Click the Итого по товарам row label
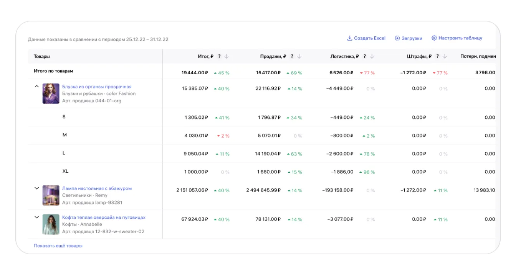516x275 pixels. pos(53,71)
